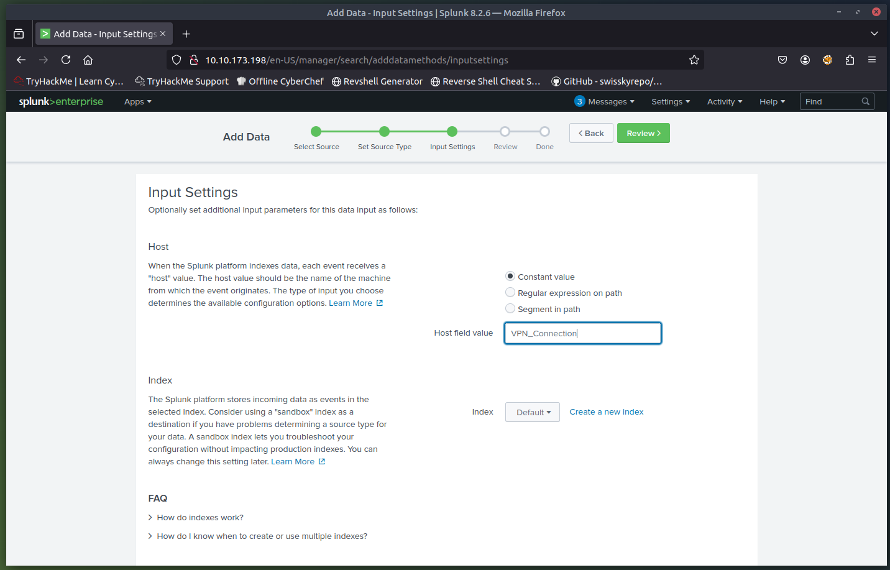Click the Firefox forward arrow button

[x=44, y=60]
